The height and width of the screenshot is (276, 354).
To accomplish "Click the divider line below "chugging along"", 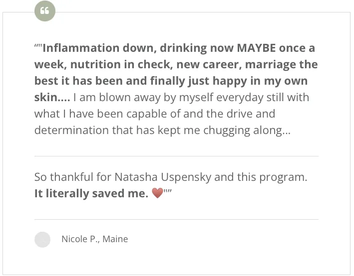I will 176,156.
